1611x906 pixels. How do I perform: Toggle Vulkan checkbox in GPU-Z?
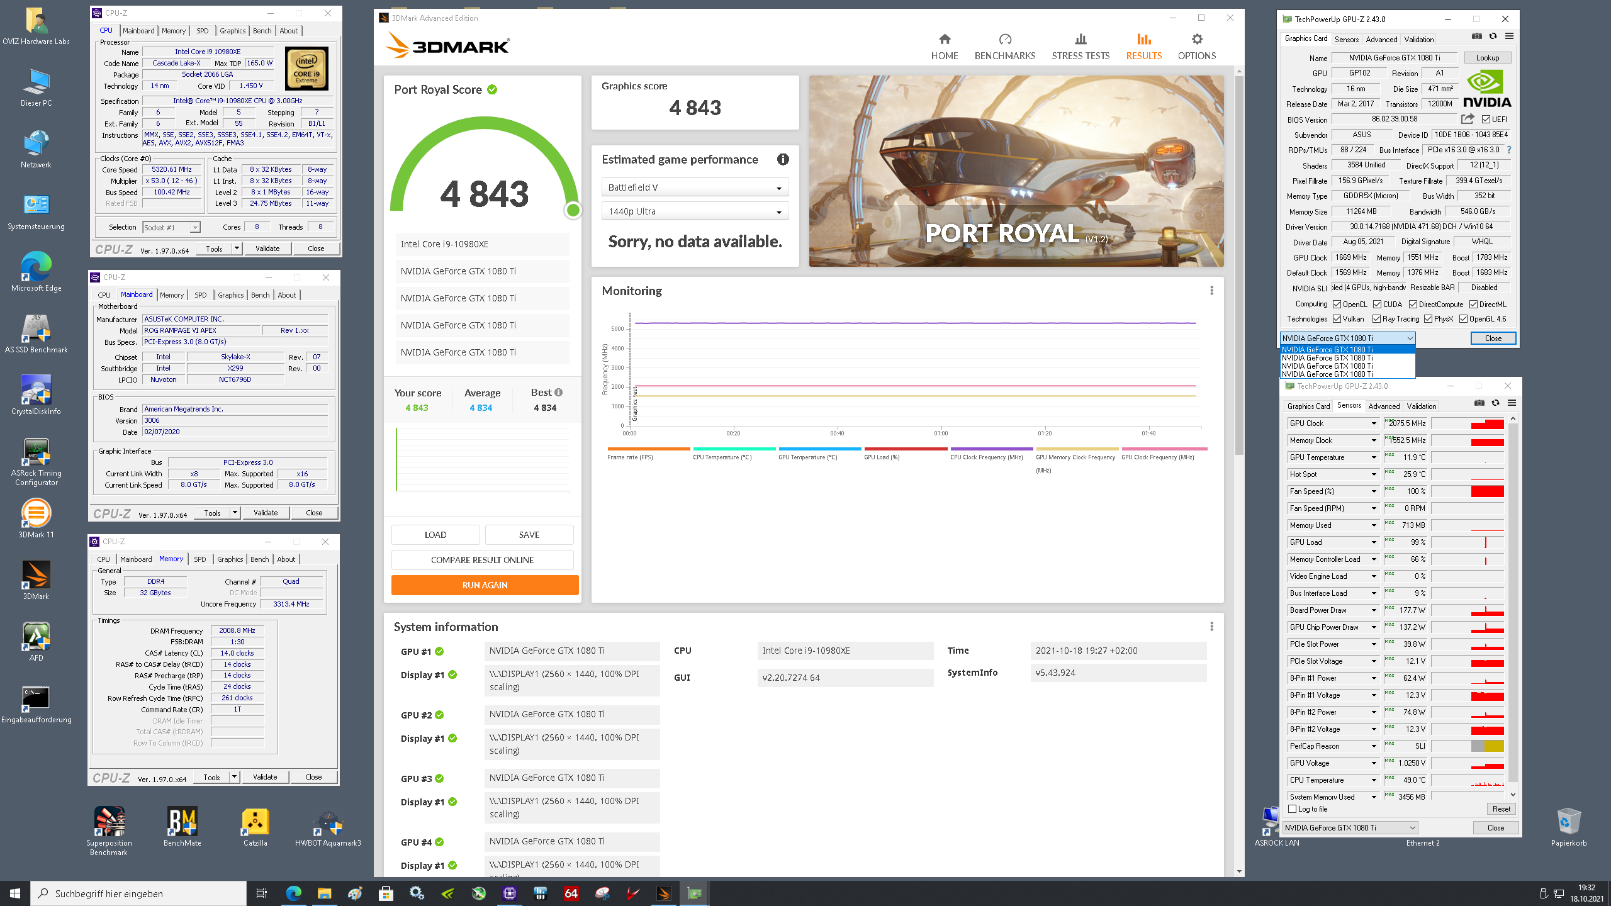tap(1337, 319)
